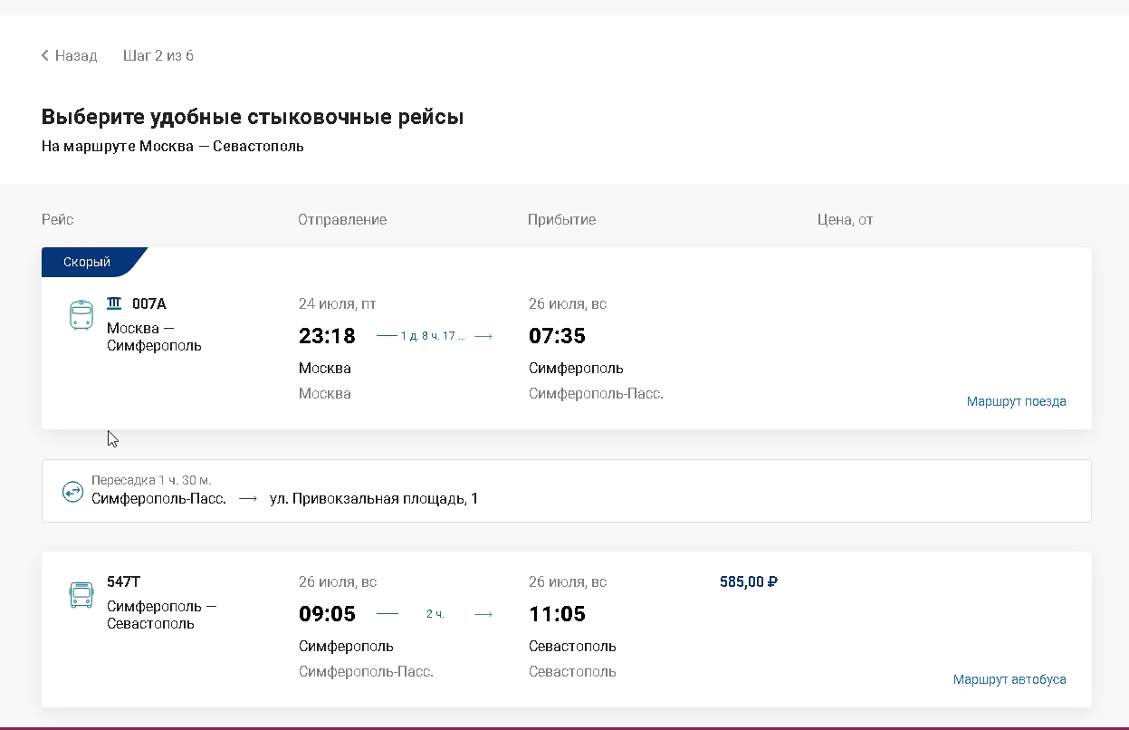Click the truncated duration 1 д. 8 ч. 17
1129x730 pixels.
433,336
